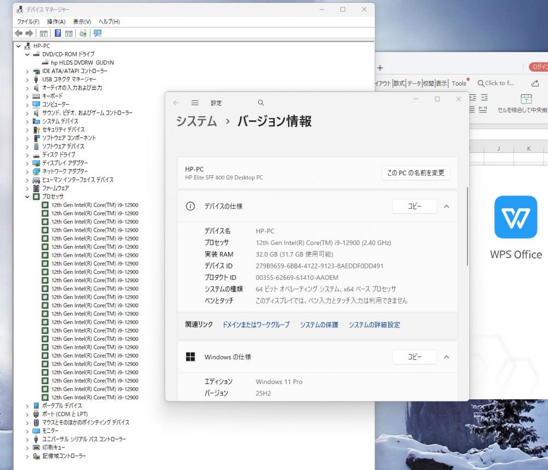Viewport: 548px width, 470px height.
Task: Expand the IDE ATA/ATAPI コントローラー node
Action: pyautogui.click(x=27, y=71)
